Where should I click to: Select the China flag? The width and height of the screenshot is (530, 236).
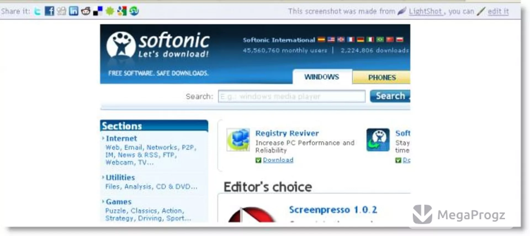click(390, 40)
